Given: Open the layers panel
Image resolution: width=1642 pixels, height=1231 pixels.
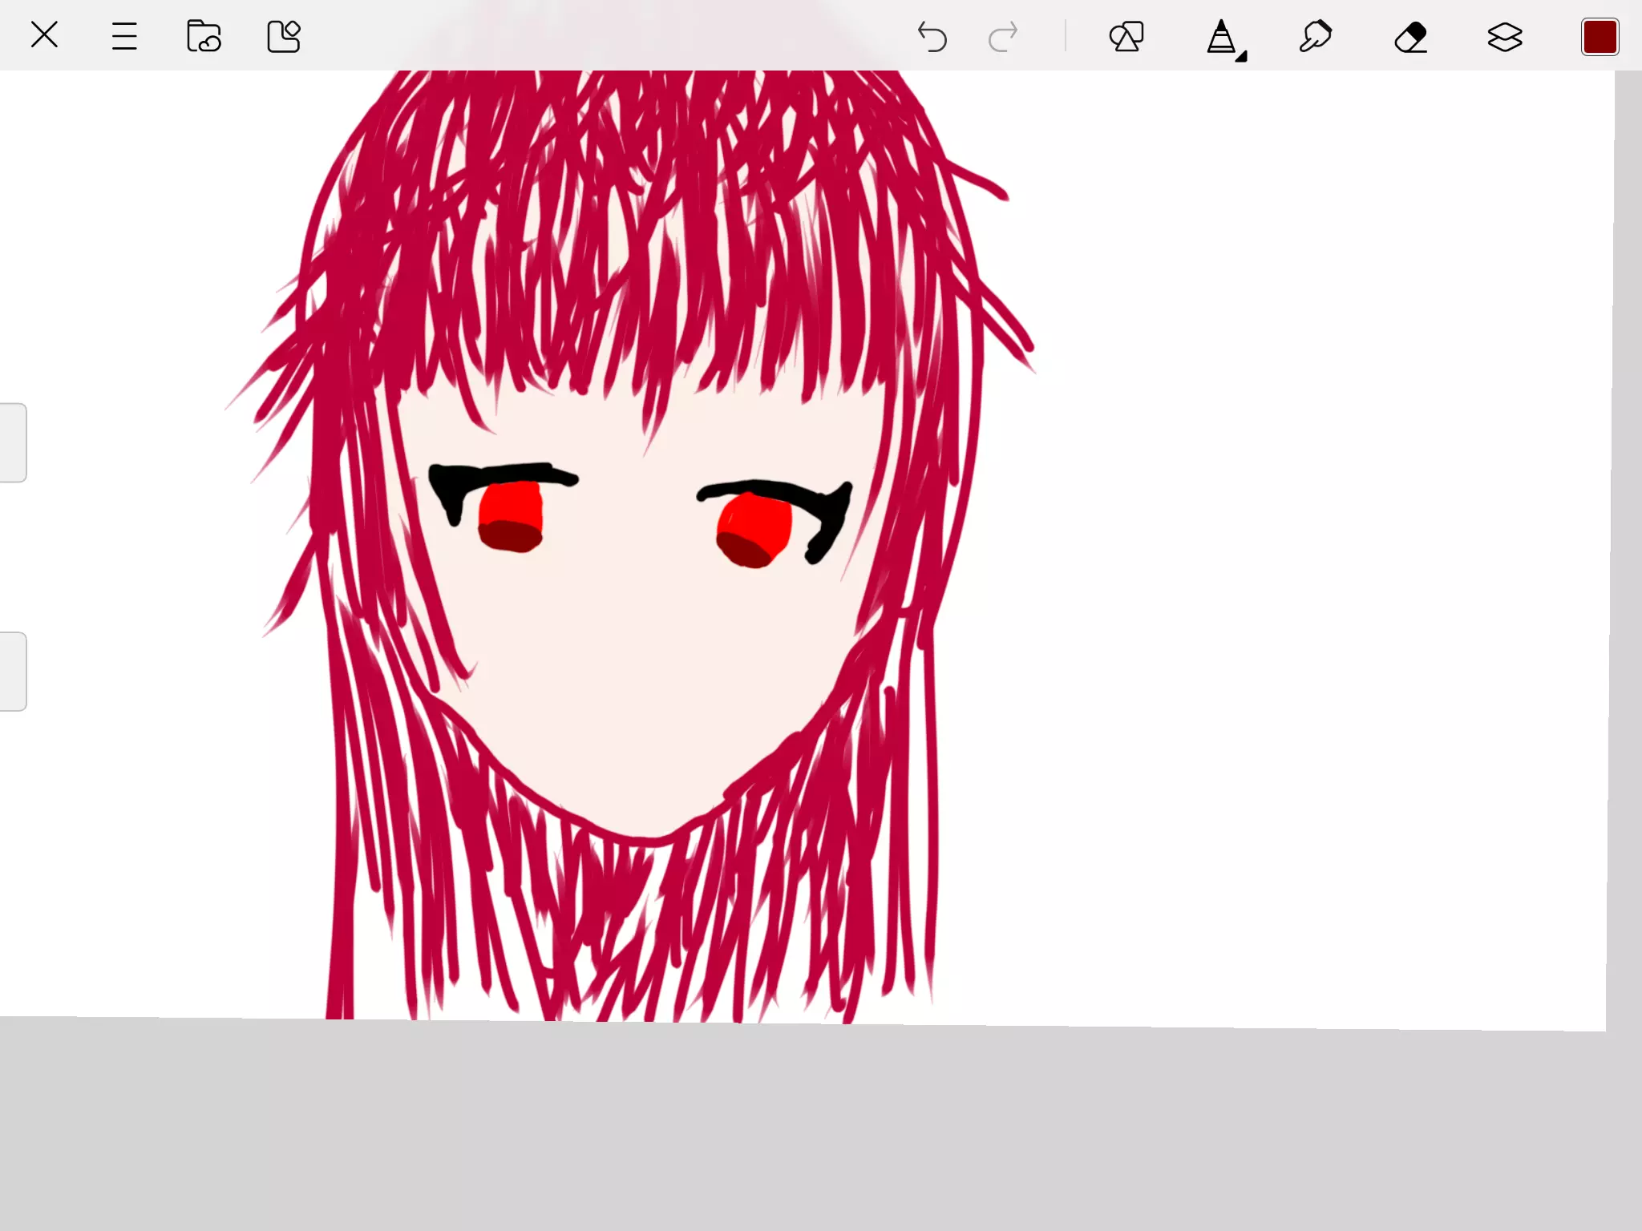Looking at the screenshot, I should pyautogui.click(x=1505, y=37).
